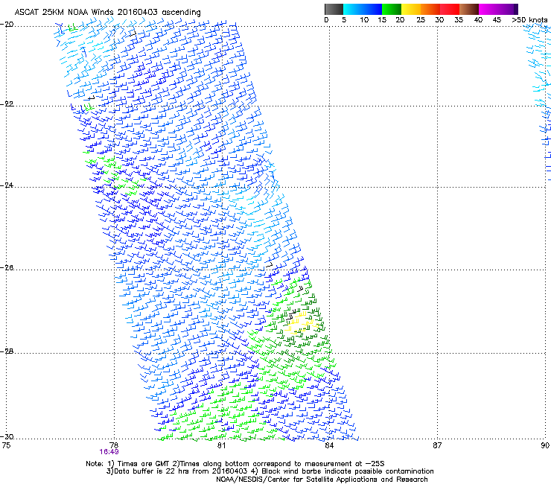The height and width of the screenshot is (484, 551).
Task: Click the 'Times are GMT' note line
Action: pyautogui.click(x=235, y=464)
